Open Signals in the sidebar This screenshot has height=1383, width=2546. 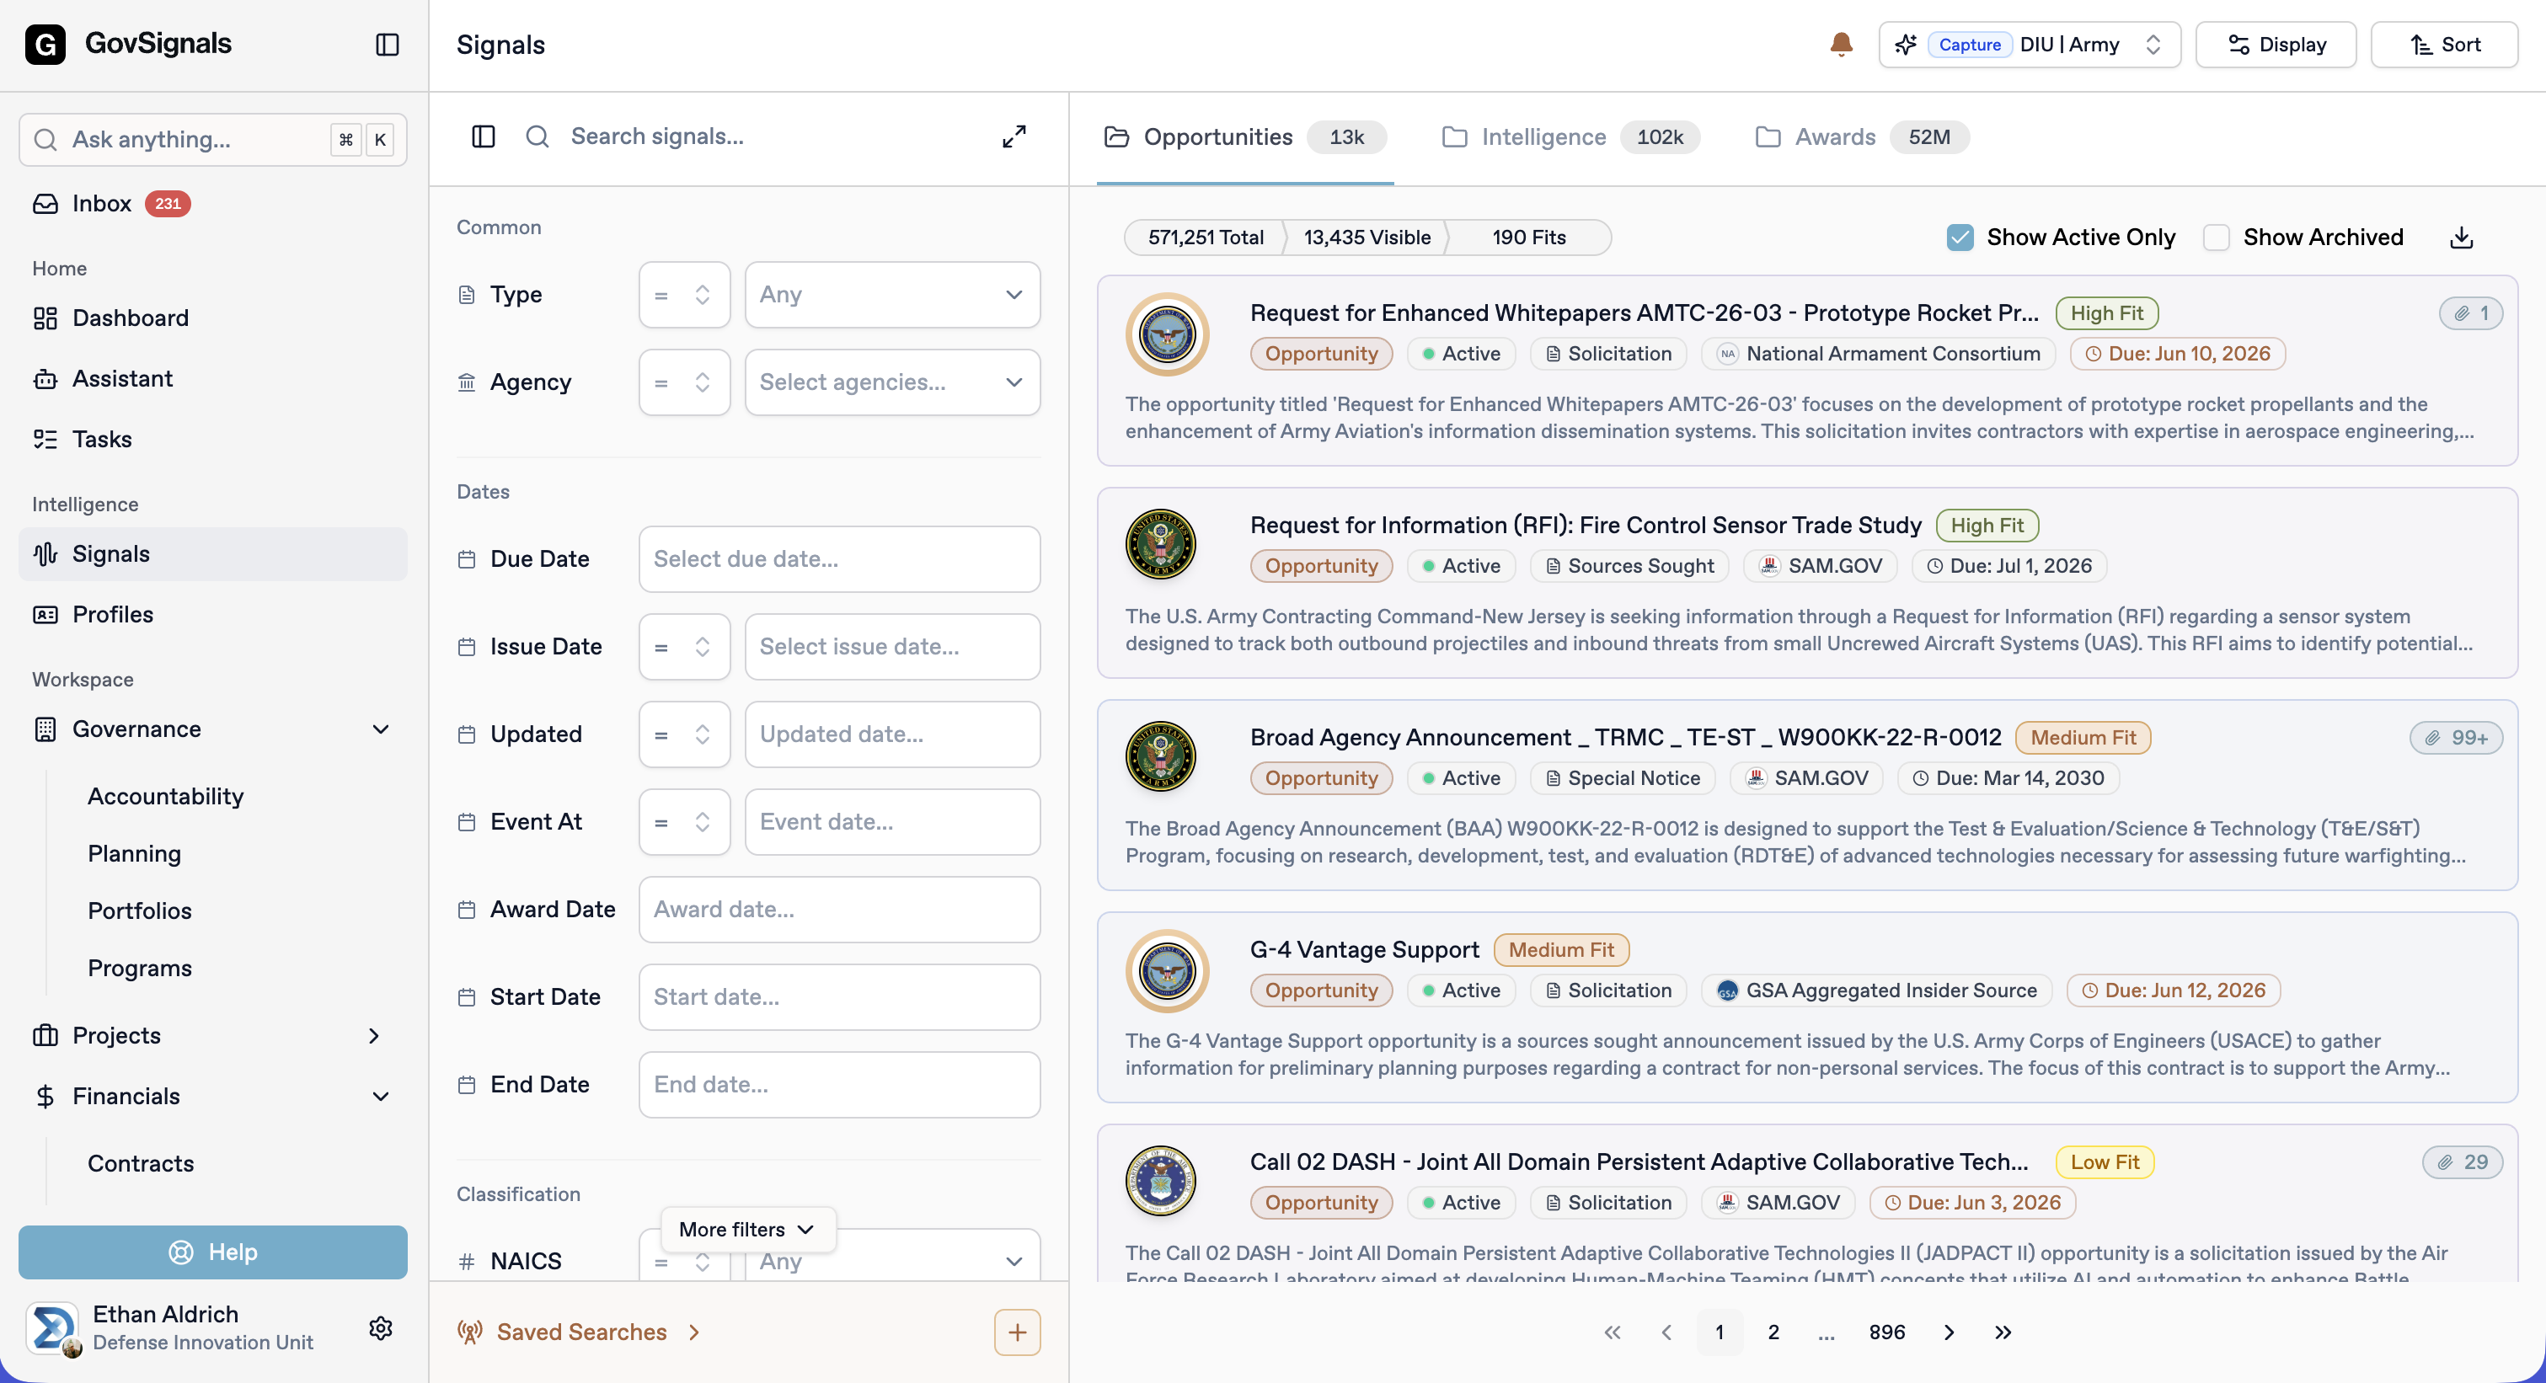(212, 554)
